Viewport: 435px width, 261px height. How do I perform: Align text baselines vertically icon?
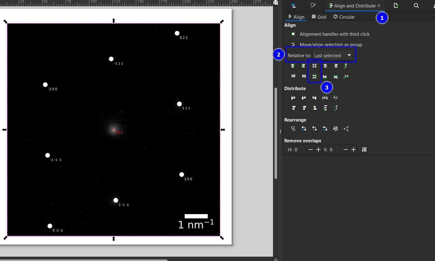click(346, 76)
